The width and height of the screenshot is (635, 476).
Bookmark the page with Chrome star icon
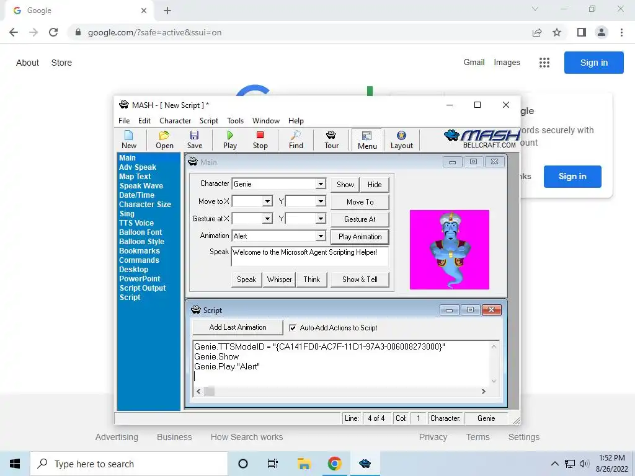pyautogui.click(x=557, y=32)
